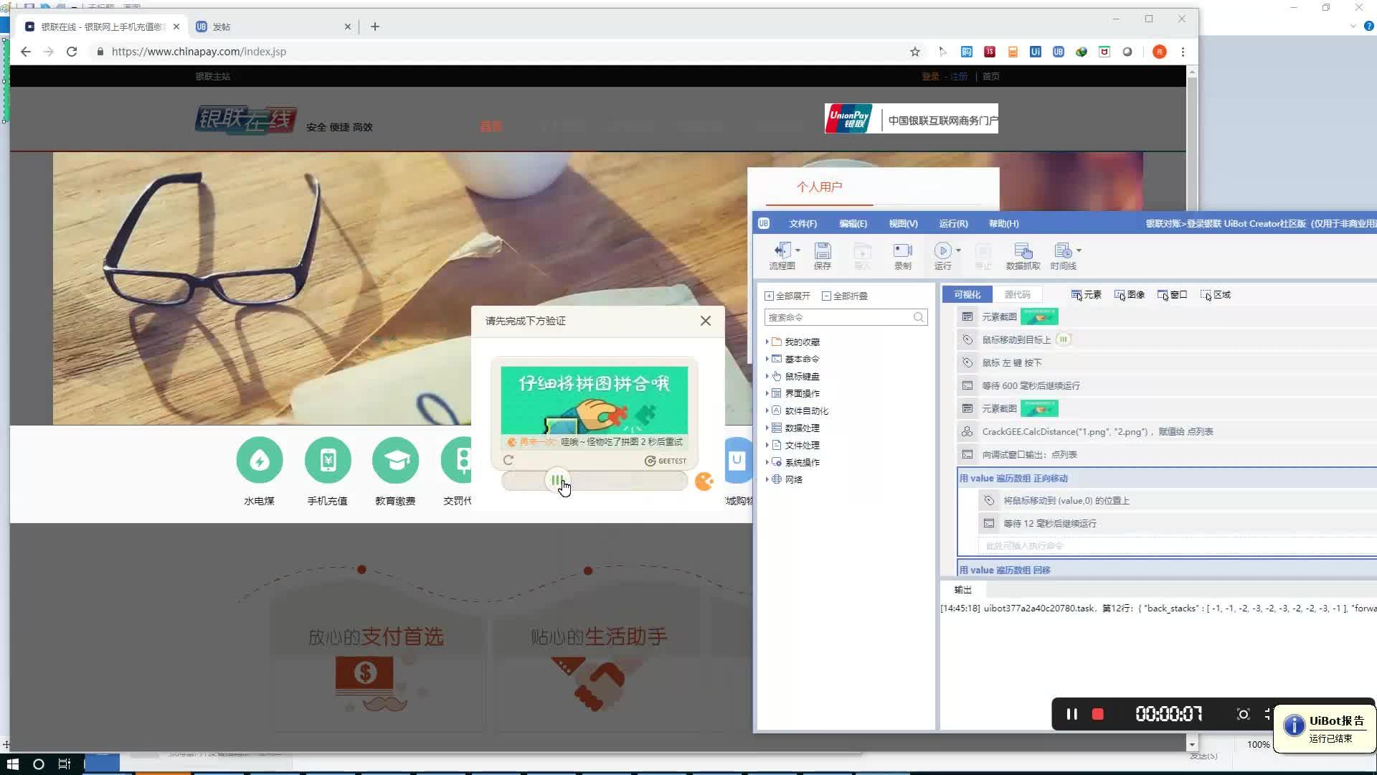Click the captcha puzzle slider handle
This screenshot has width=1377, height=775.
coord(557,481)
